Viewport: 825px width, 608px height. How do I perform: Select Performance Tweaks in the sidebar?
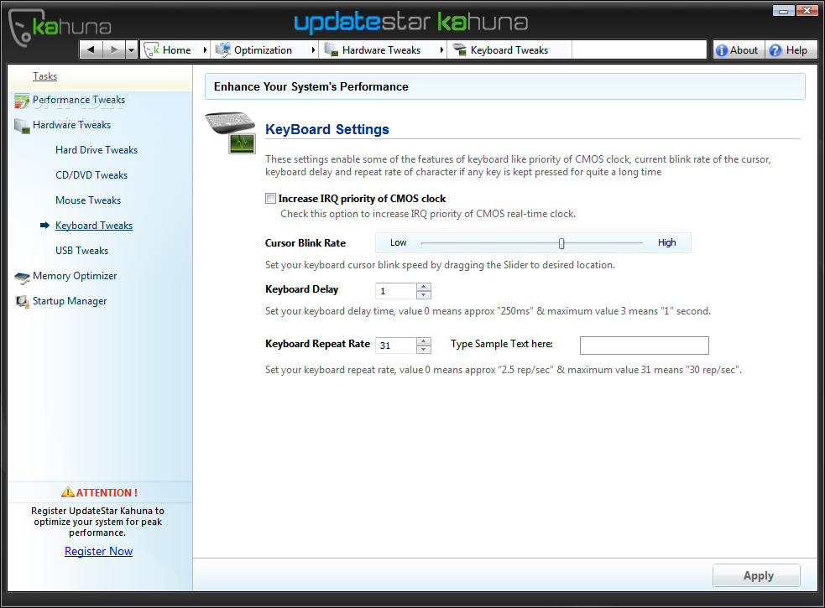click(x=79, y=100)
